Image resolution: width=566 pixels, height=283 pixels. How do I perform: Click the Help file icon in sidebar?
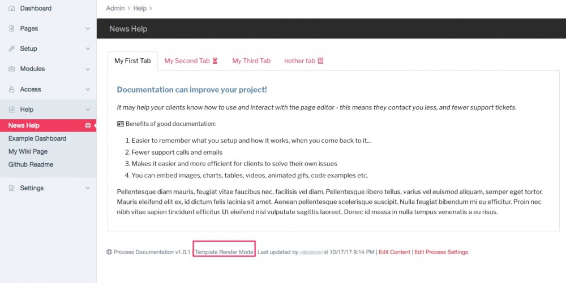point(12,110)
